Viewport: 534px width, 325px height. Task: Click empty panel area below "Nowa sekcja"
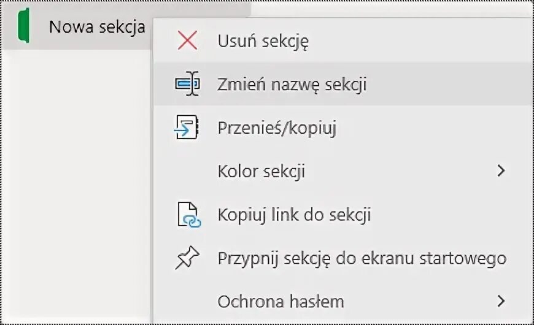pyautogui.click(x=74, y=184)
